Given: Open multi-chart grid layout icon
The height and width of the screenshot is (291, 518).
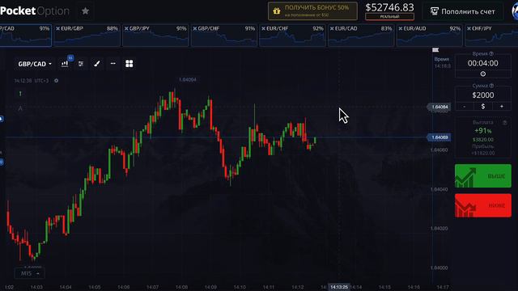Looking at the screenshot, I should (x=129, y=64).
